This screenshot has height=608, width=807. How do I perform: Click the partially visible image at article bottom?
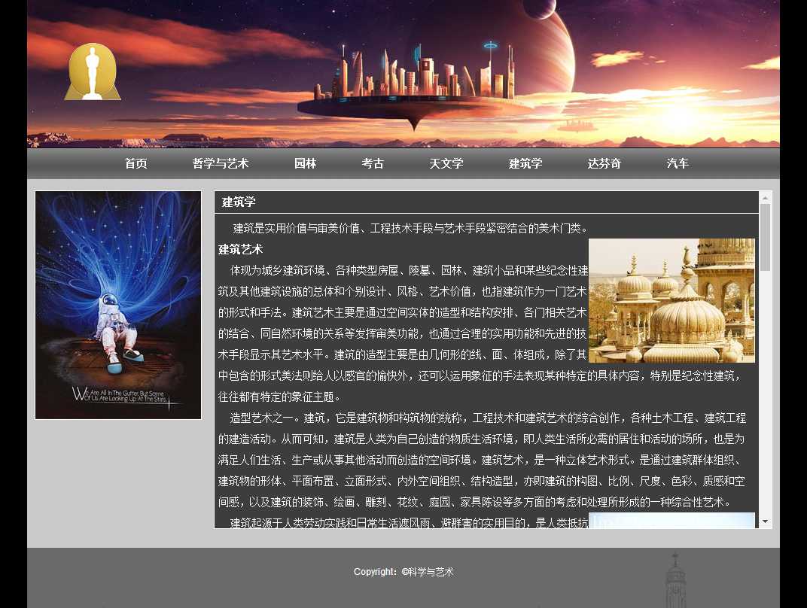pos(671,520)
